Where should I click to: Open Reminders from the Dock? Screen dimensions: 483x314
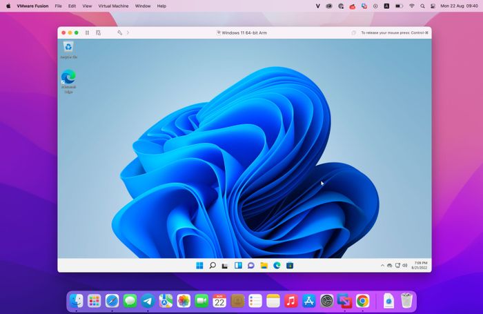255,300
